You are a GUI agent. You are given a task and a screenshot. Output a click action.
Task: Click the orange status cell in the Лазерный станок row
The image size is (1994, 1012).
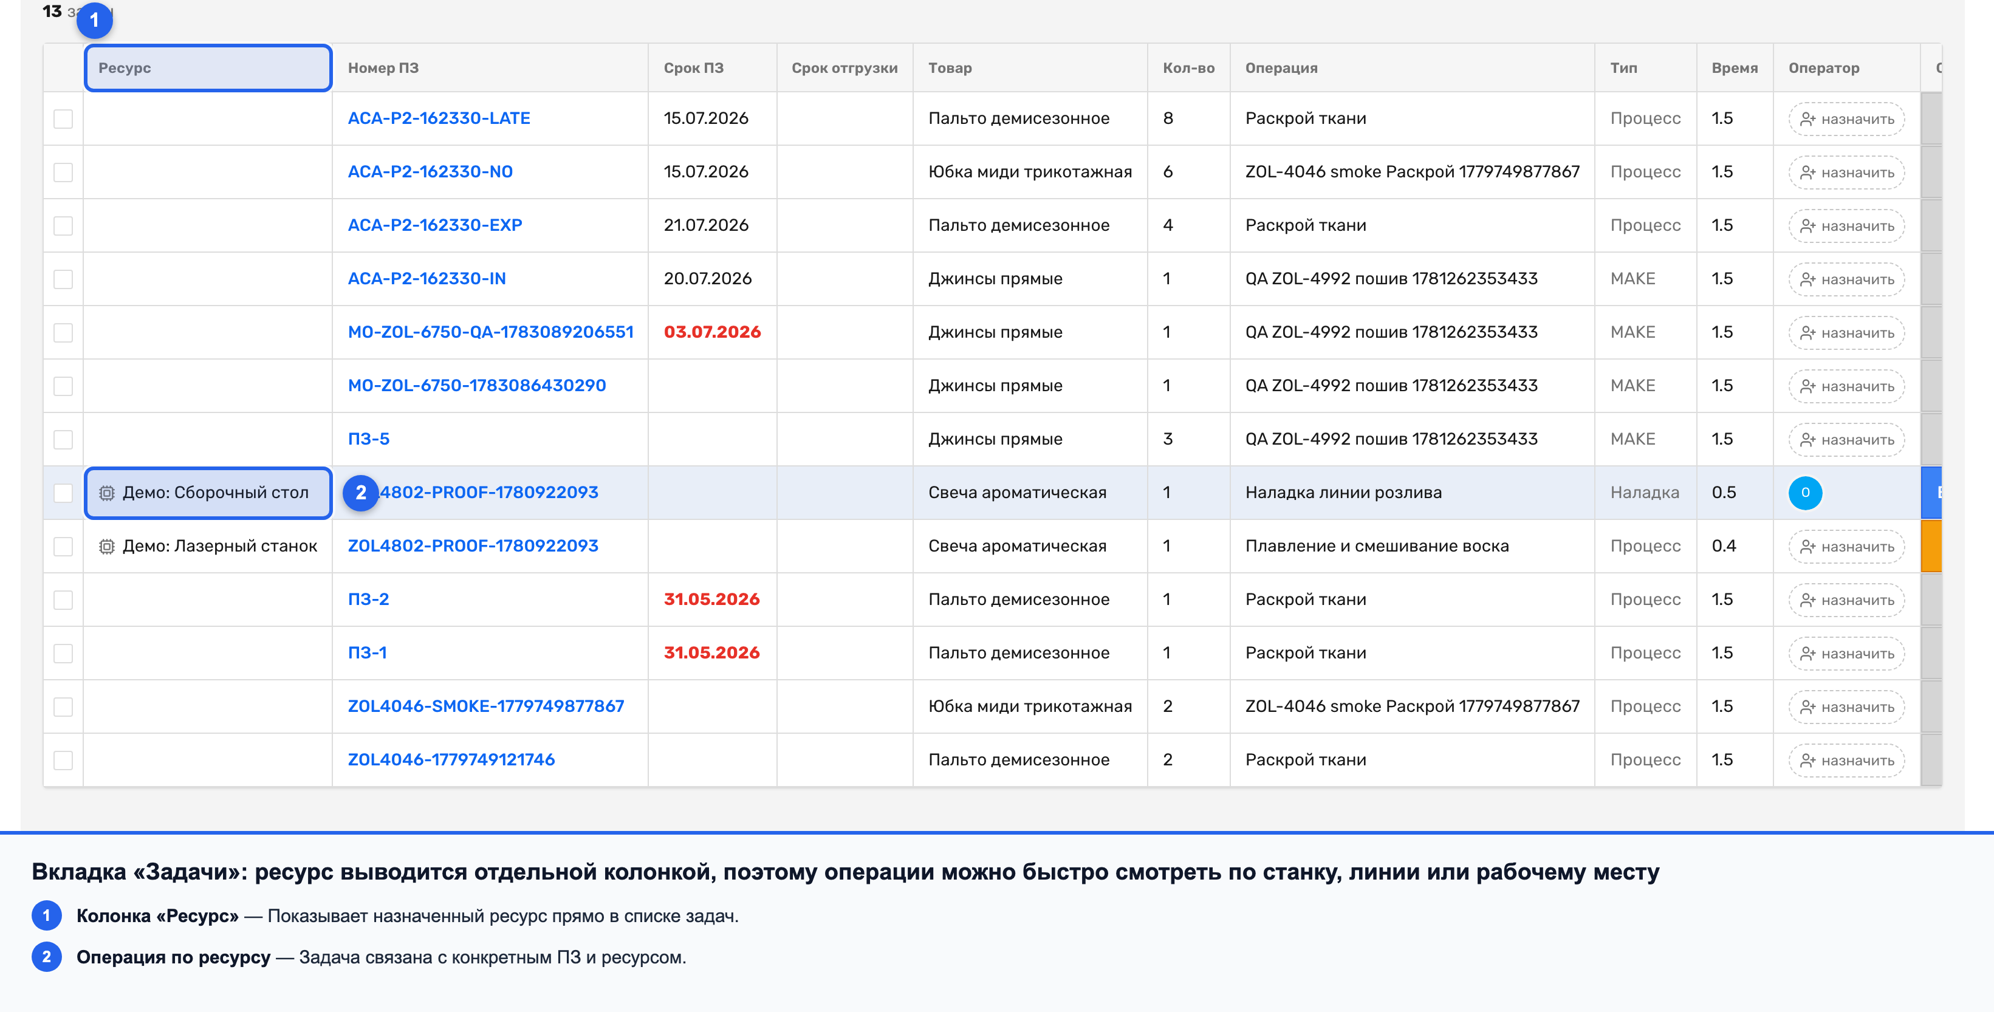click(x=1931, y=546)
